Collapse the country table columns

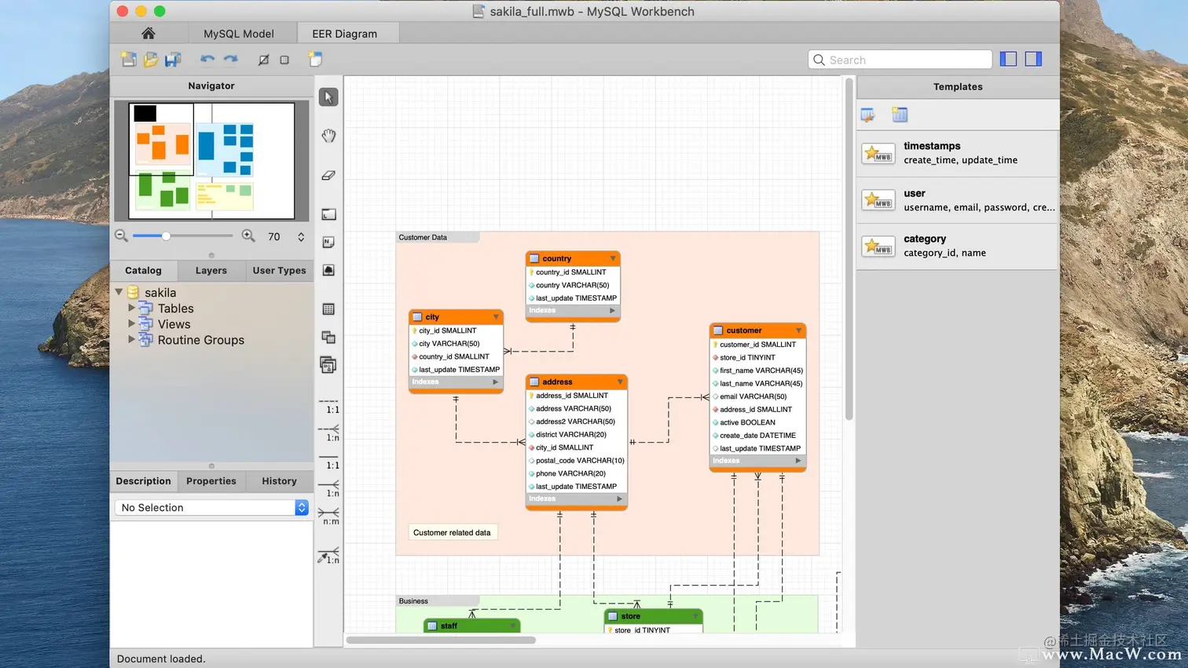point(613,258)
